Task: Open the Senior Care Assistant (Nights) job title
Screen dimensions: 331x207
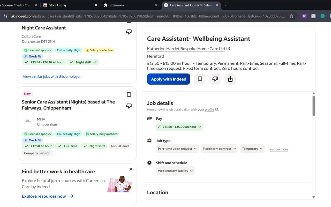Action: click(68, 105)
